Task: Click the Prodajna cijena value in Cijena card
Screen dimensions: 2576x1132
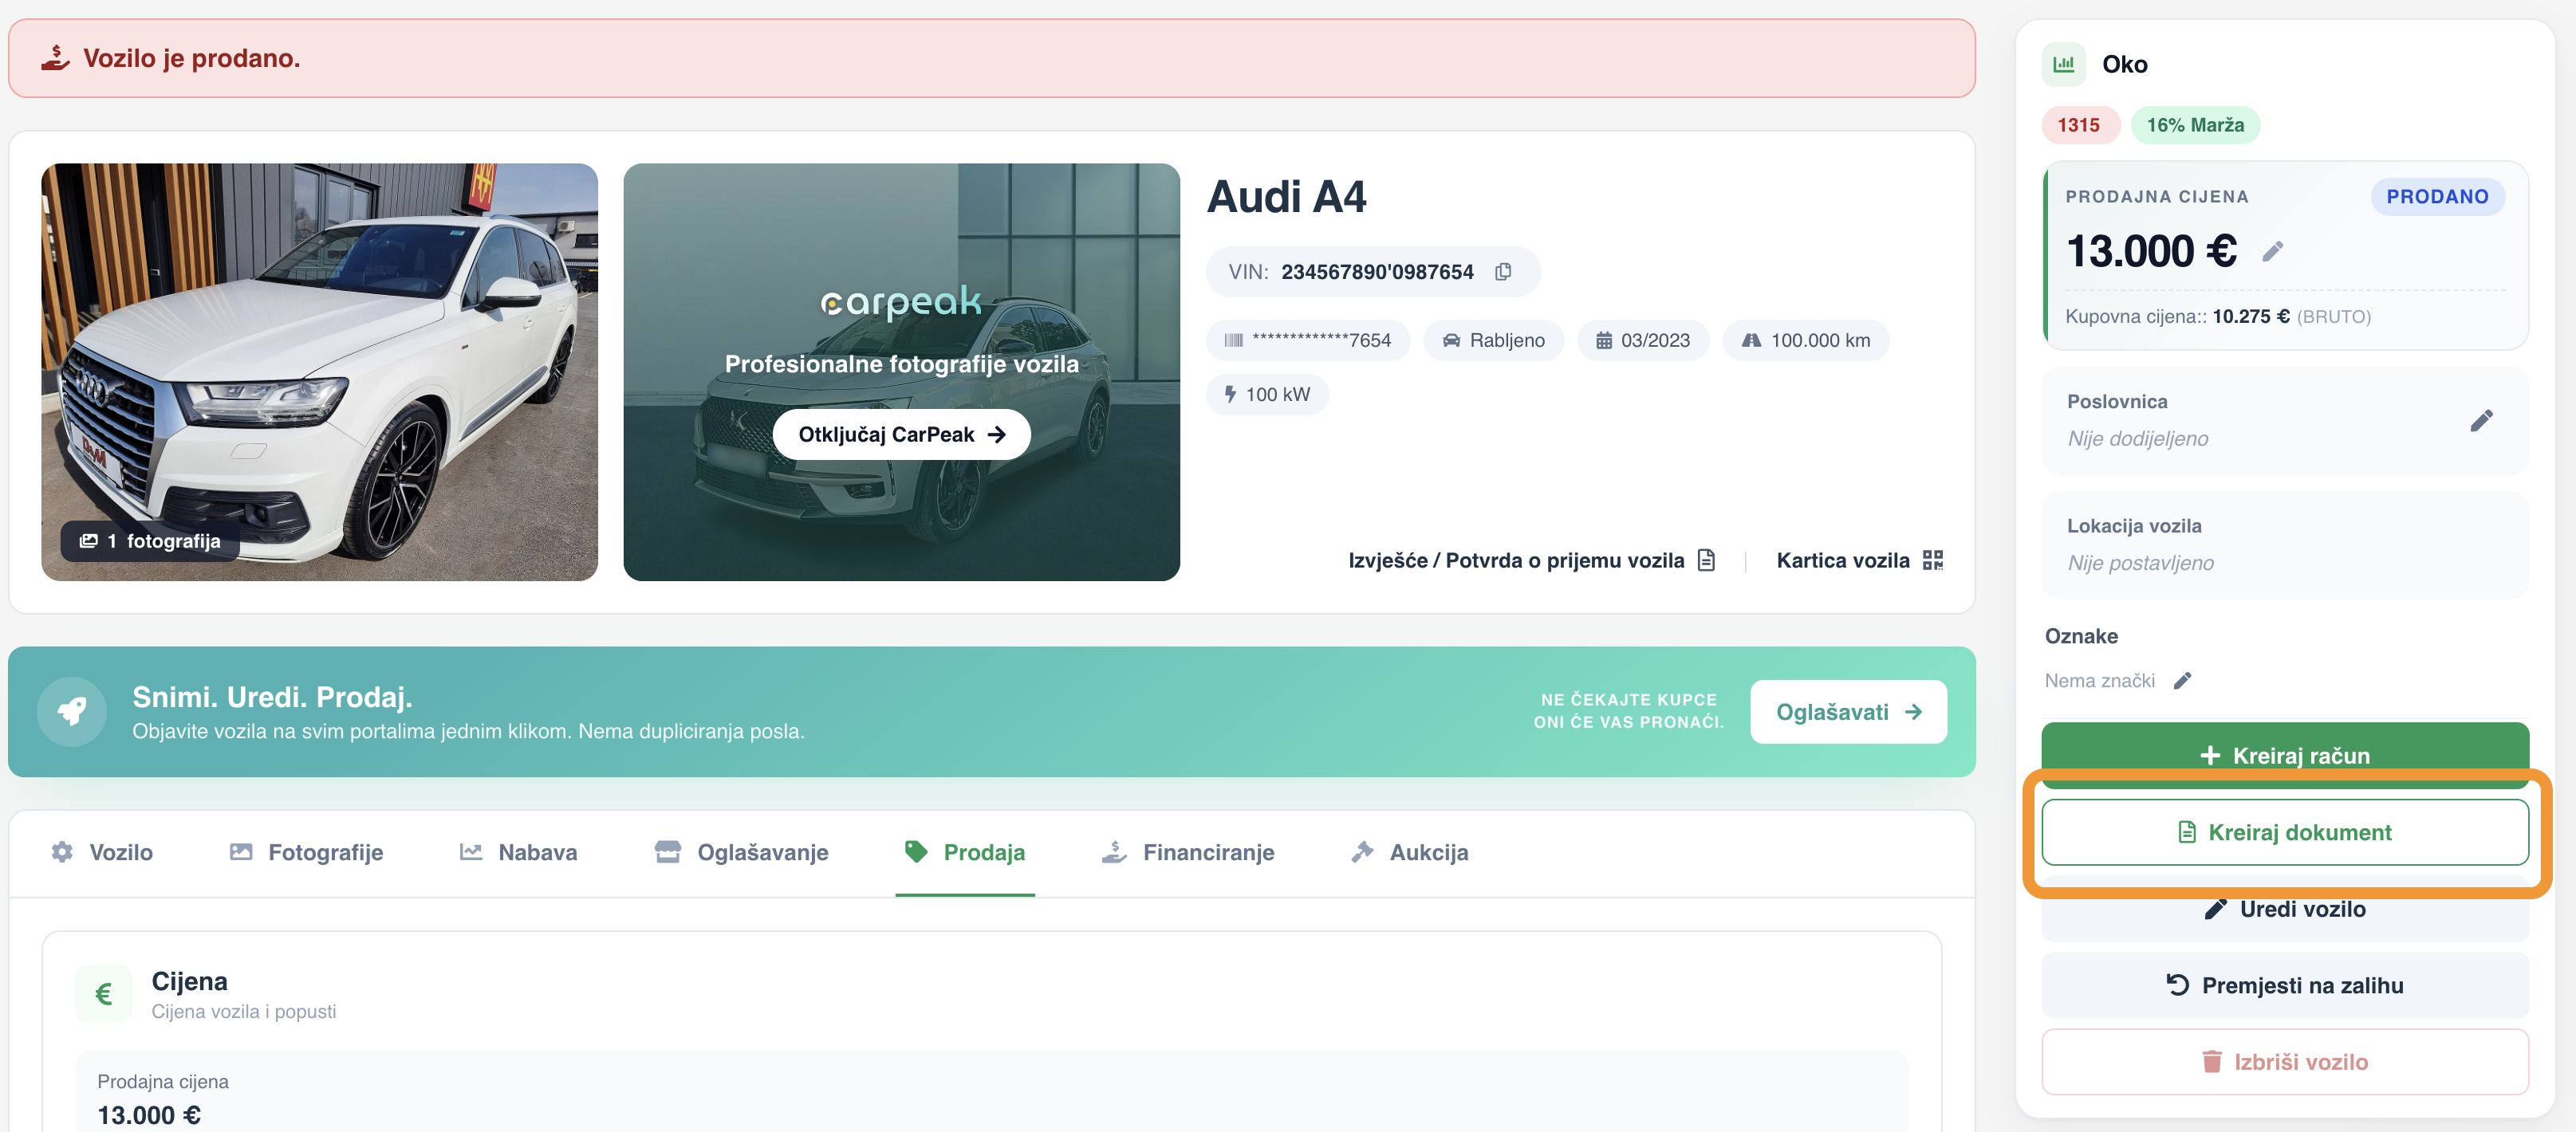Action: [x=149, y=1115]
